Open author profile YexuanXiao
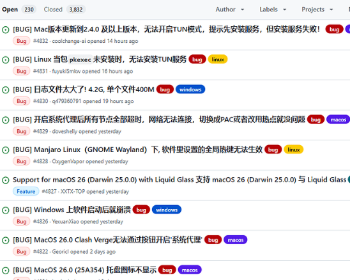This screenshot has width=350, height=280. [66, 222]
